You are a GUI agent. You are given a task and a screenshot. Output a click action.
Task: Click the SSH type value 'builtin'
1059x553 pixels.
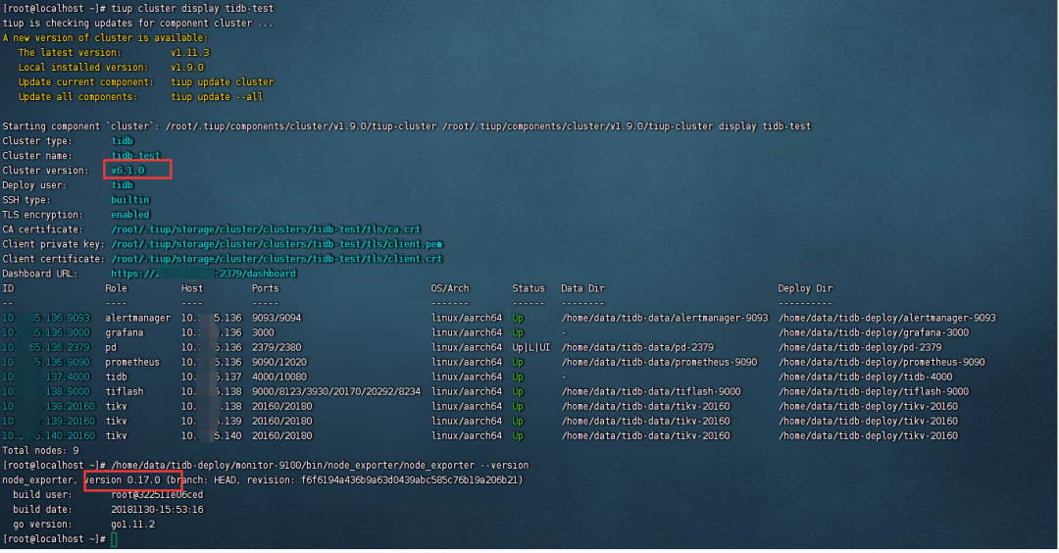pos(130,200)
